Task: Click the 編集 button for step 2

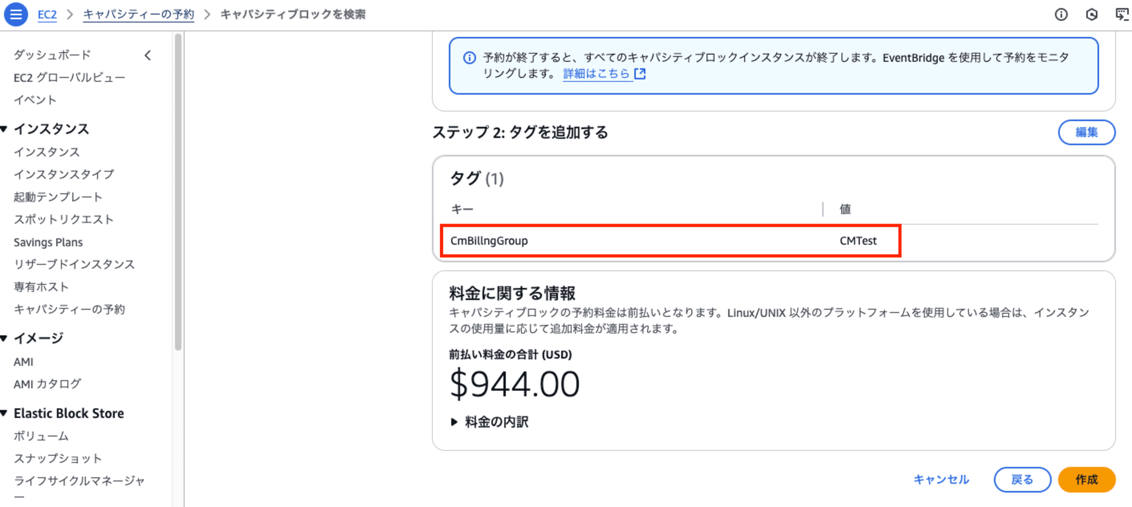Action: click(1087, 132)
